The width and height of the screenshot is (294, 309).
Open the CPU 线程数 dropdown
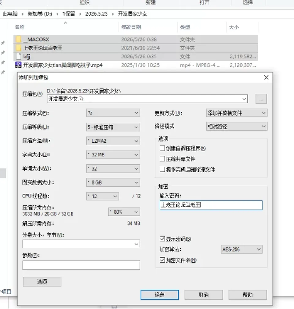point(103,196)
